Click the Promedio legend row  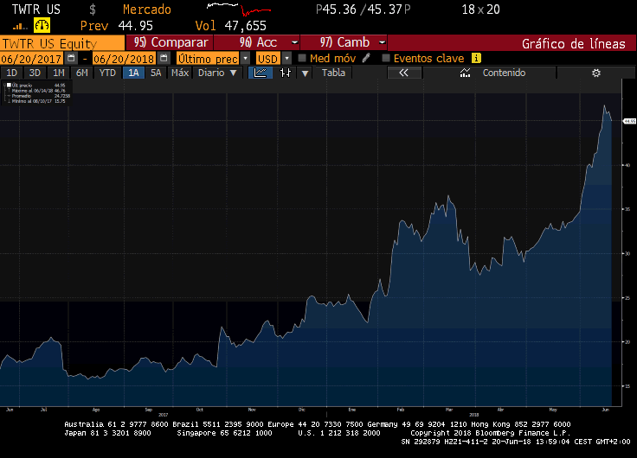point(38,96)
